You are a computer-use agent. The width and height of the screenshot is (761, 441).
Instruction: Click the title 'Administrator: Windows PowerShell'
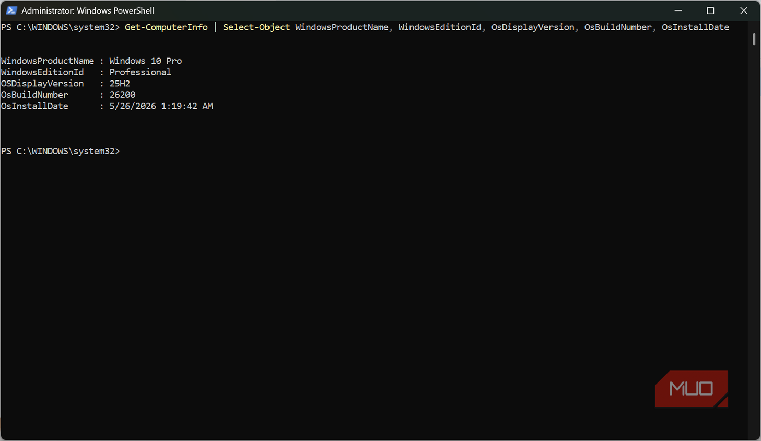(x=88, y=10)
